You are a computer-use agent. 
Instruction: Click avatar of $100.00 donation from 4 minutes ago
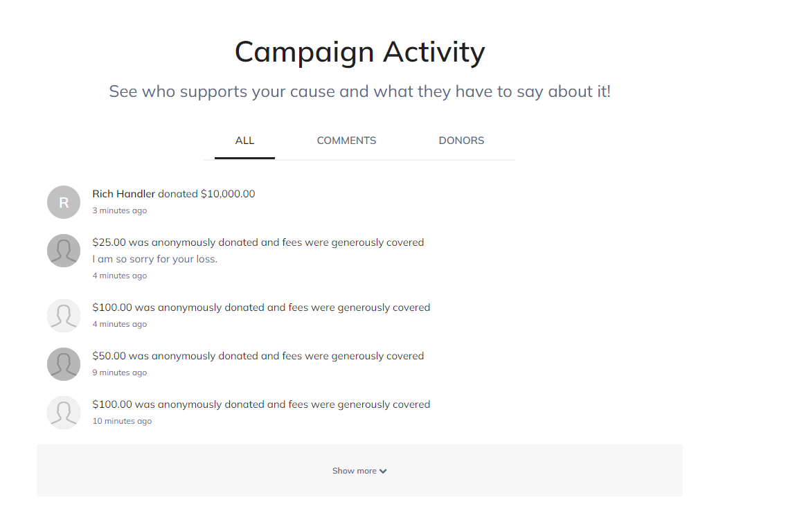point(64,316)
